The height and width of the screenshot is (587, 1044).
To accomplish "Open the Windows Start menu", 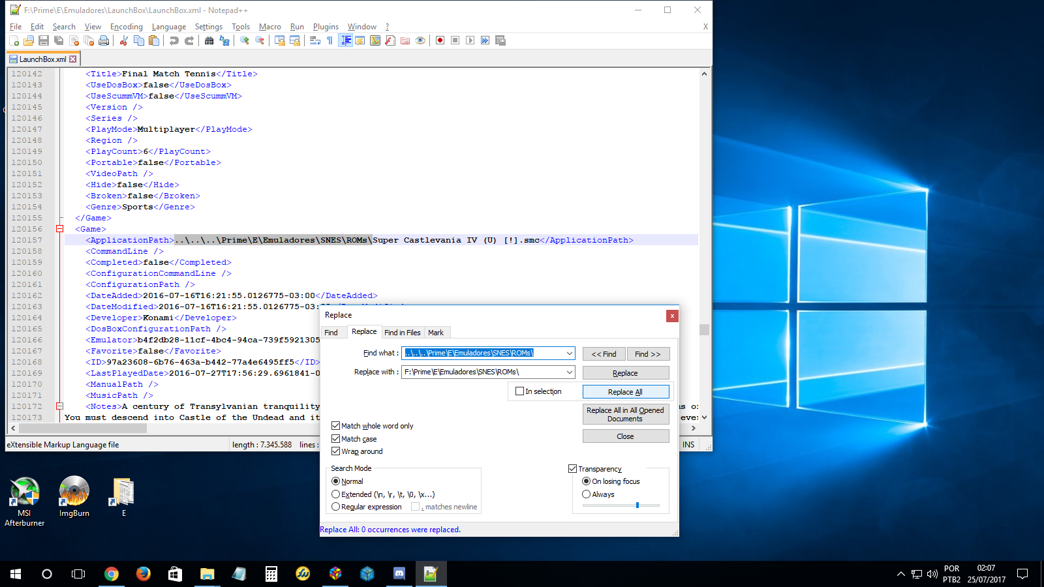I will [16, 574].
